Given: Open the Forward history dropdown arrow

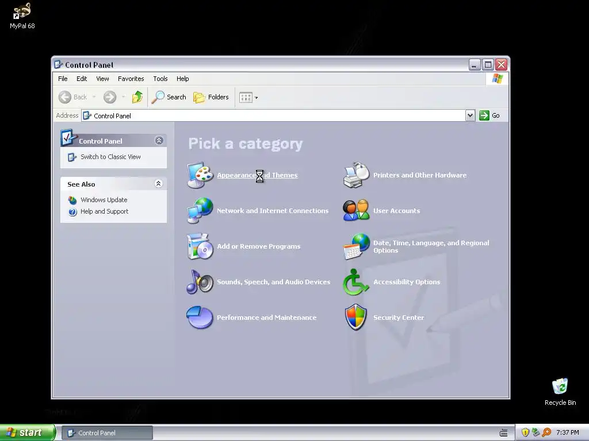Looking at the screenshot, I should 123,97.
